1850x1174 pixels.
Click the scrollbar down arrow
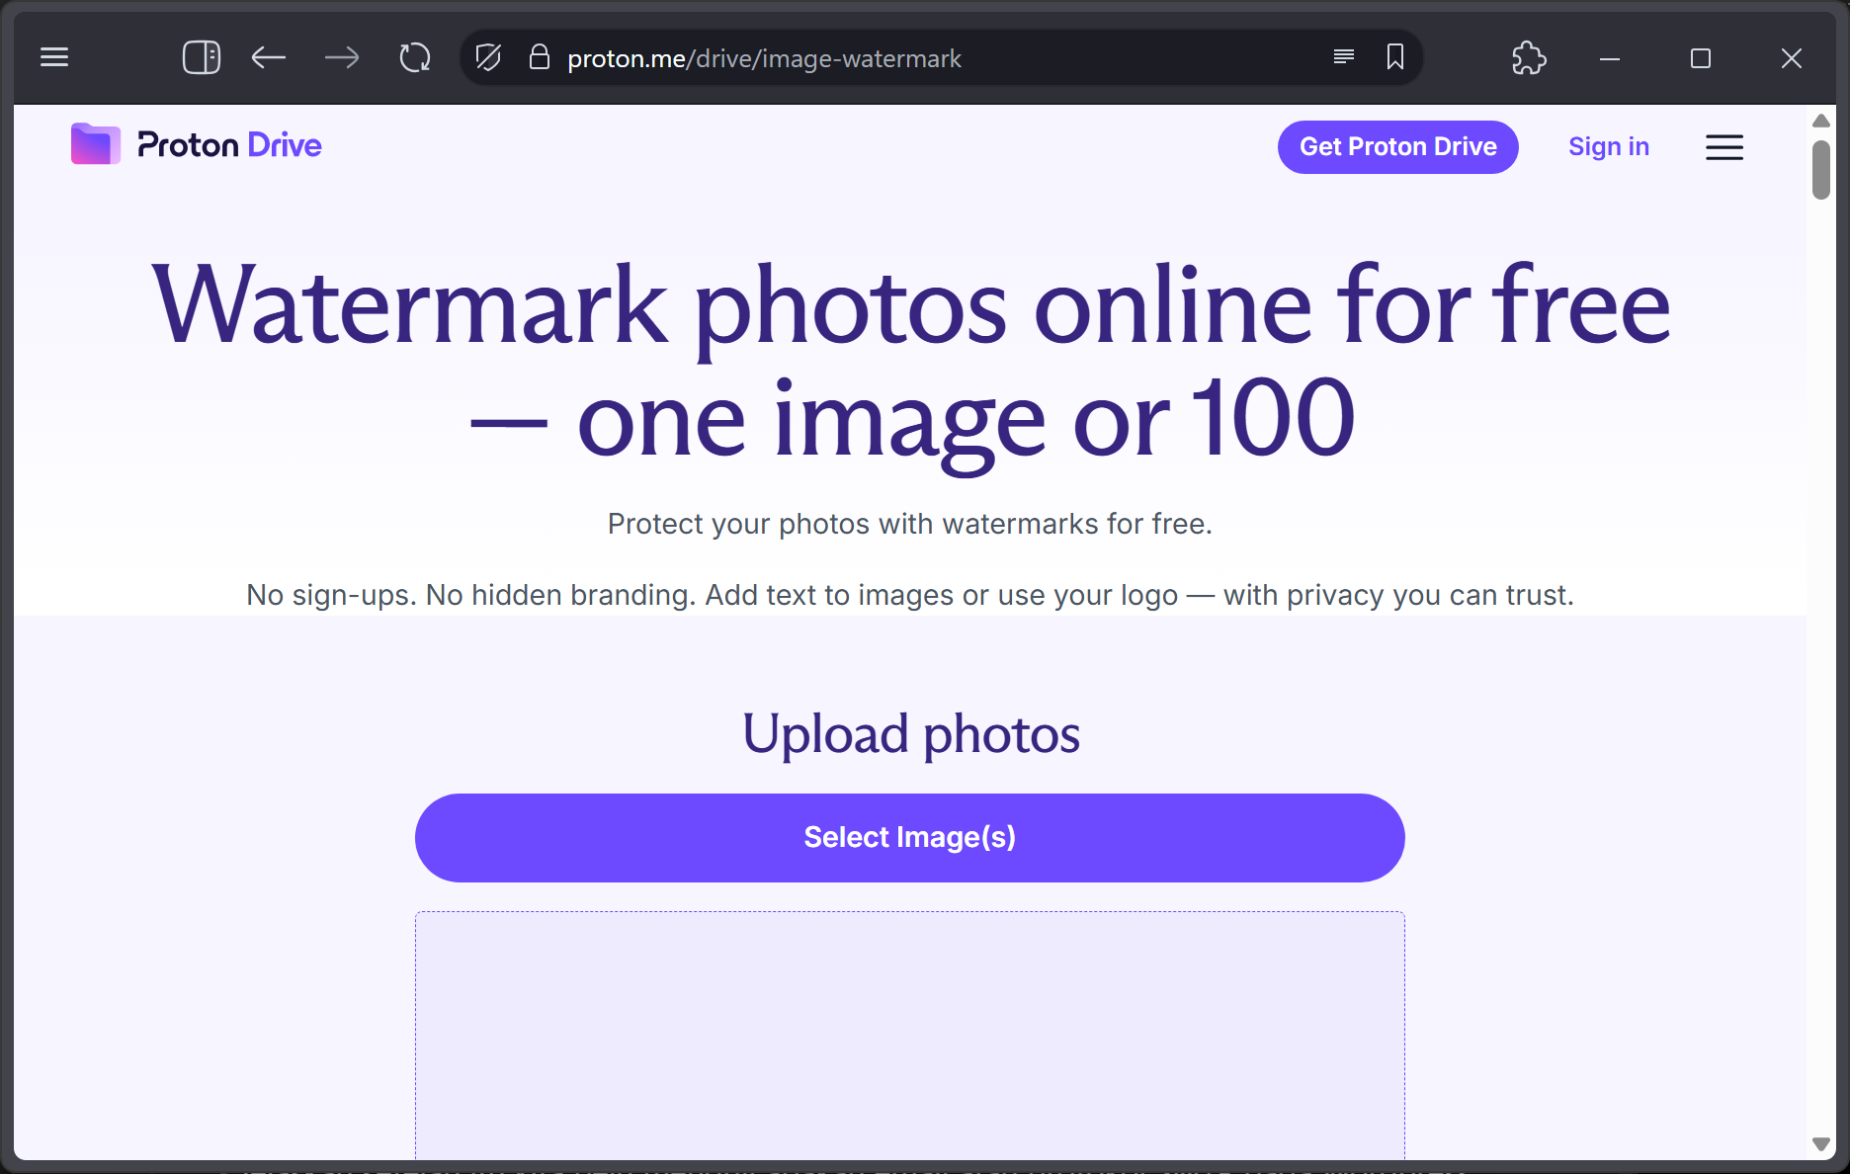pos(1821,1144)
